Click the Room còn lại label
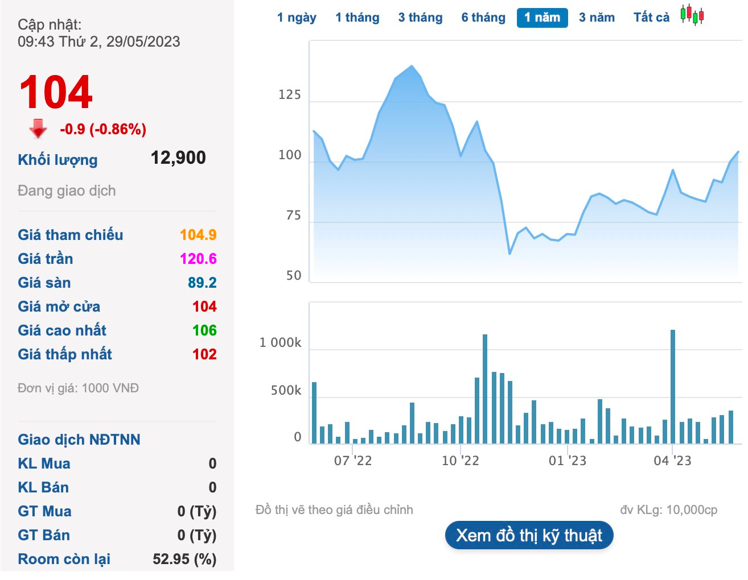The width and height of the screenshot is (748, 580). [64, 559]
